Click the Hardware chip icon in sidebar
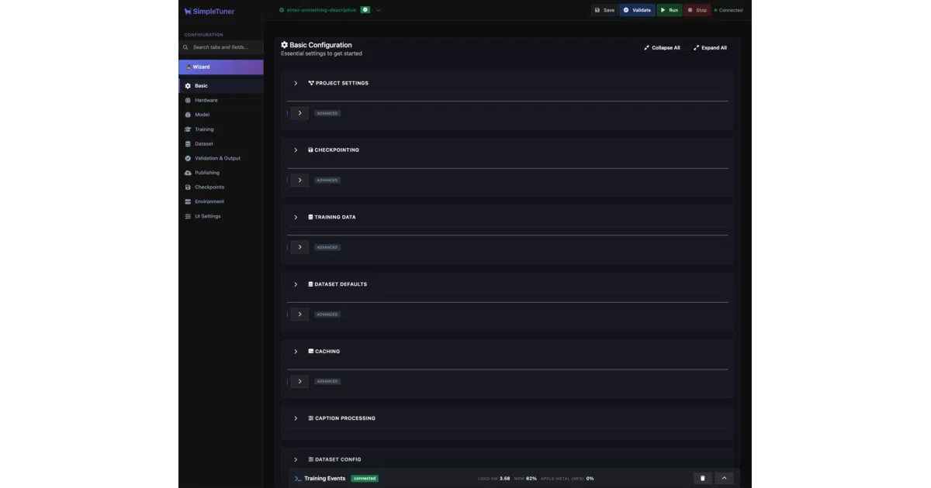 pyautogui.click(x=188, y=101)
